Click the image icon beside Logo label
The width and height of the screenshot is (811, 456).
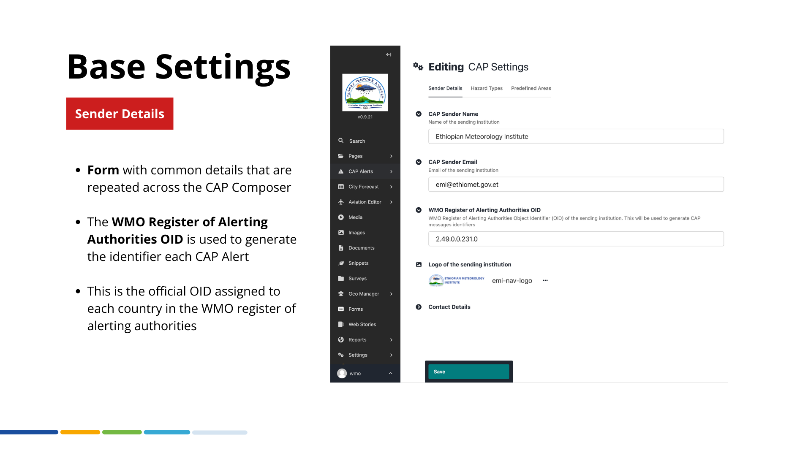point(419,265)
